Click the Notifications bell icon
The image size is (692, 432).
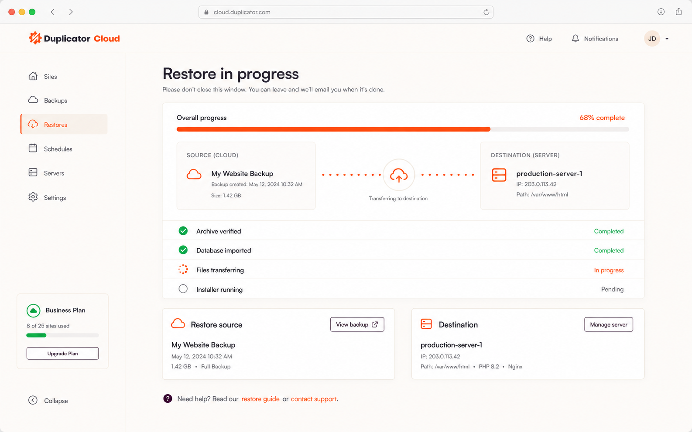click(575, 38)
